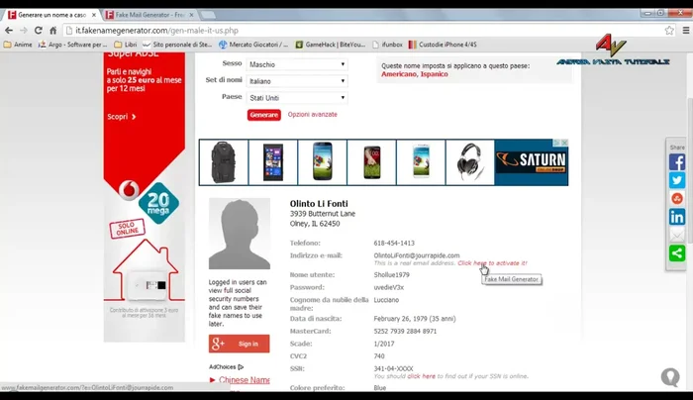This screenshot has height=400, width=693.
Task: Share page on Facebook
Action: click(677, 162)
